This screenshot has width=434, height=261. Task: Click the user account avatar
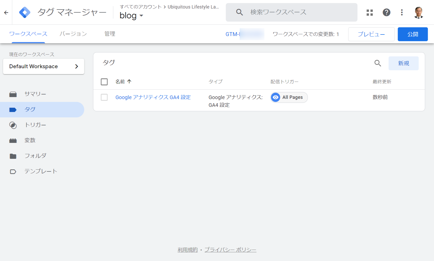tap(419, 12)
